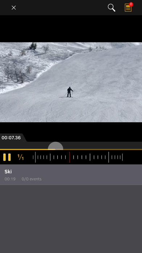The image size is (142, 253).
Task: Select the Ski clip entry
Action: click(x=71, y=174)
